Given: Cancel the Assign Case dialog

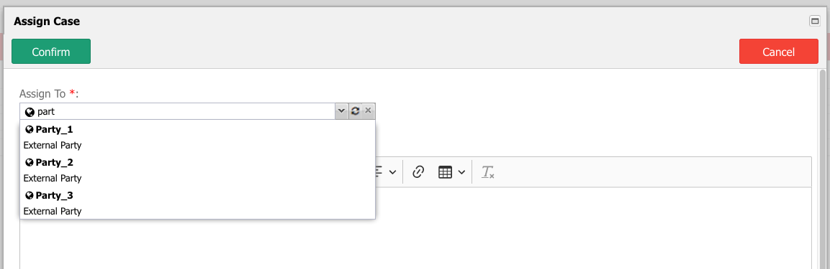Looking at the screenshot, I should tap(779, 51).
